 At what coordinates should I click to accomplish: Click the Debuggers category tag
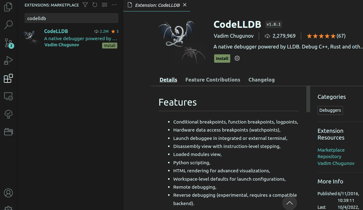(x=330, y=110)
